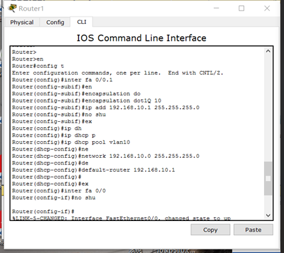Click the 'Router(config-if)#no shu' line

point(54,198)
